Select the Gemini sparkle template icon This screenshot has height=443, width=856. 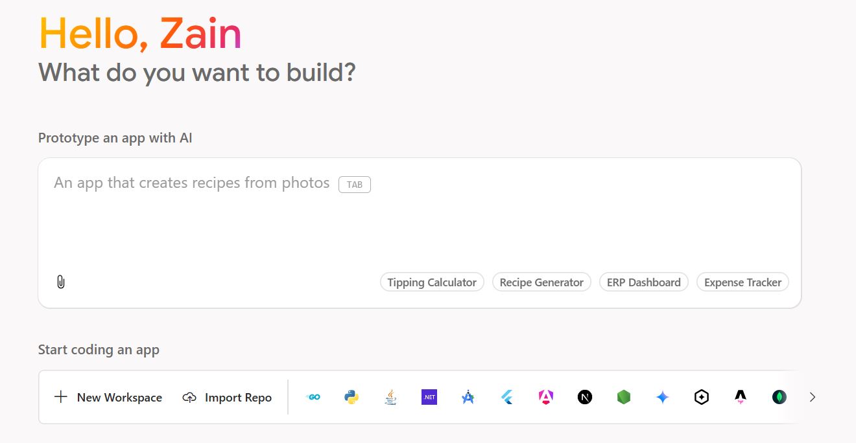663,397
